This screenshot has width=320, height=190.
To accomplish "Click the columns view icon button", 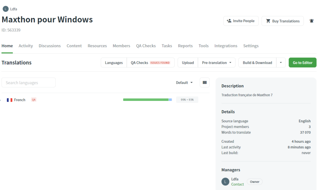I will [204, 82].
